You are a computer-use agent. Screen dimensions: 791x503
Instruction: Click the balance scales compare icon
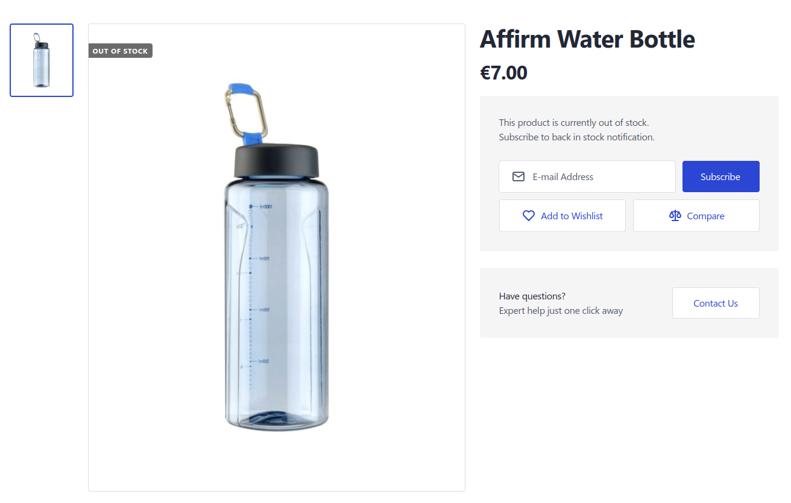(675, 216)
